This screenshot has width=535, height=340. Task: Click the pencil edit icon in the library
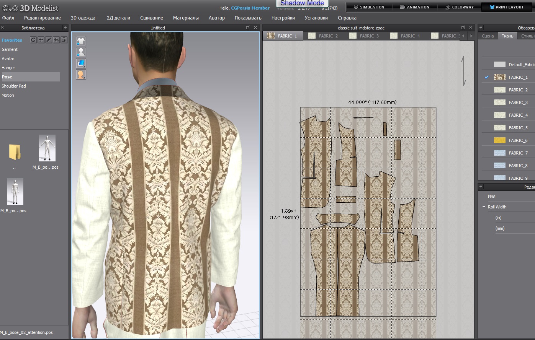(x=49, y=40)
